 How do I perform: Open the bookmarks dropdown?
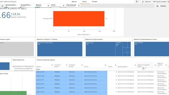tap(137, 2)
